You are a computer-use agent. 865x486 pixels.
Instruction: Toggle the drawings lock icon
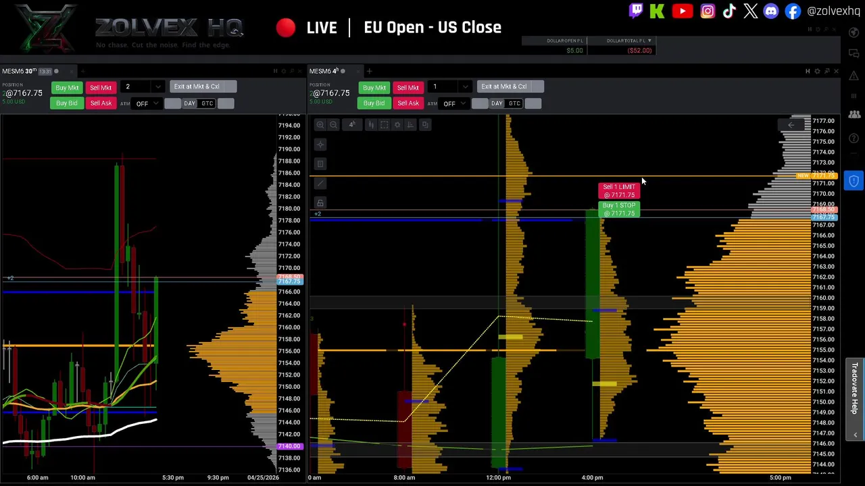(x=320, y=202)
